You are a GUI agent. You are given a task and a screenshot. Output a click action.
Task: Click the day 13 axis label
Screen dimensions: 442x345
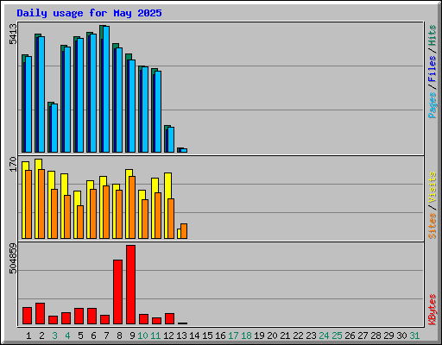(181, 336)
